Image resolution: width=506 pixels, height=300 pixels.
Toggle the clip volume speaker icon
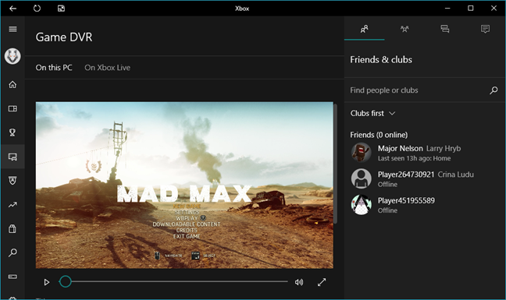(x=299, y=282)
